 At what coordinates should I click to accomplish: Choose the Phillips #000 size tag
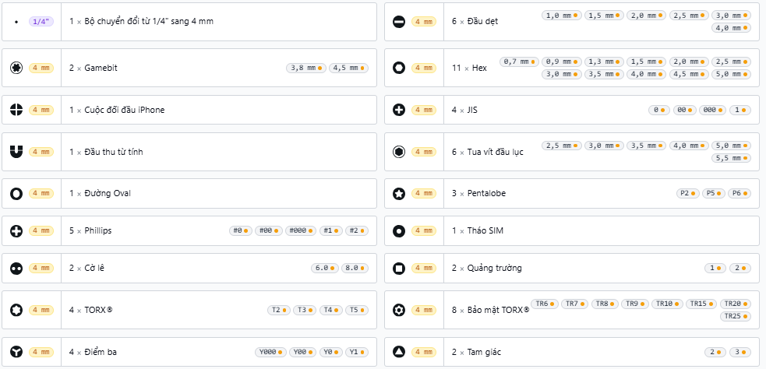[x=301, y=230]
